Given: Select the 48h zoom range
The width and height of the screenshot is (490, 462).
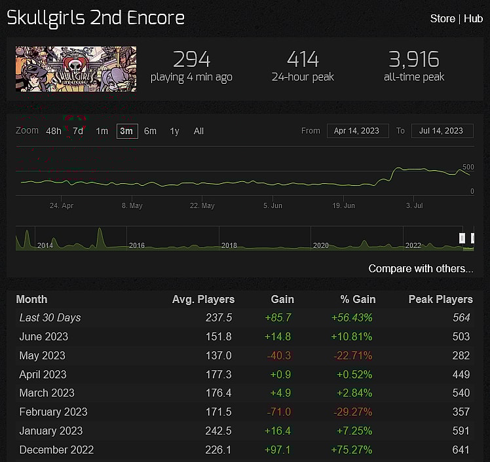Looking at the screenshot, I should (x=54, y=131).
